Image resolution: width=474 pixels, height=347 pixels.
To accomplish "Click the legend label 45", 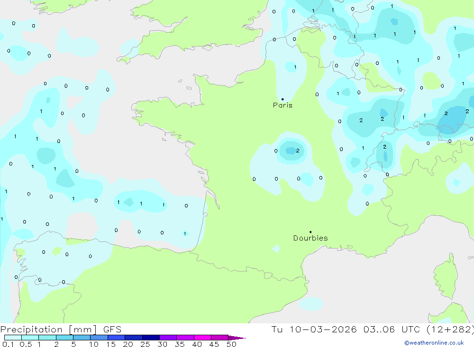I will click(x=214, y=344).
